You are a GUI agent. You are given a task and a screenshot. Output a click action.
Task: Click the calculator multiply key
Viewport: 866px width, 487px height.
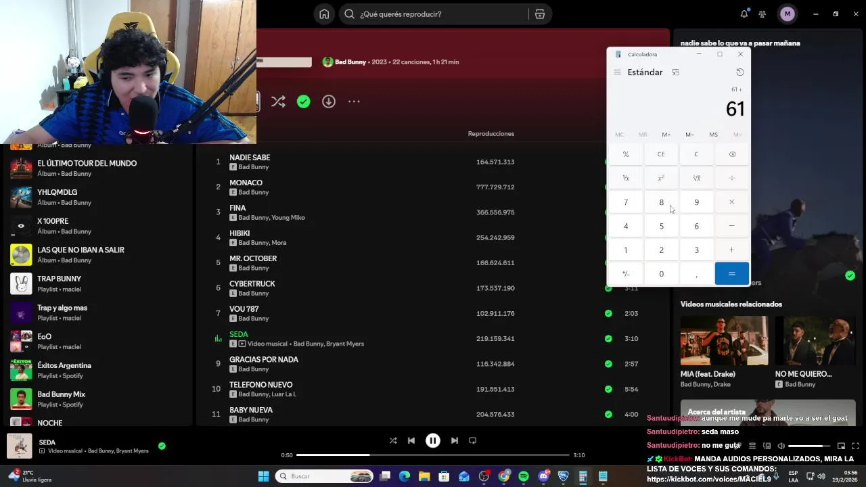click(731, 202)
